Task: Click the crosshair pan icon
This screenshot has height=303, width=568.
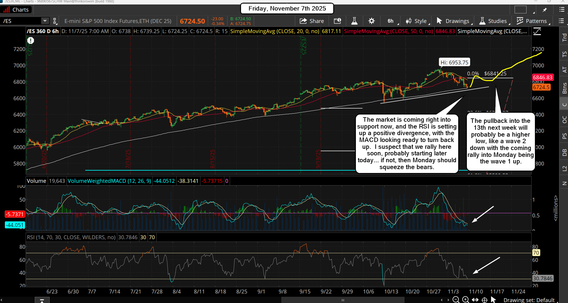Action: [484, 300]
